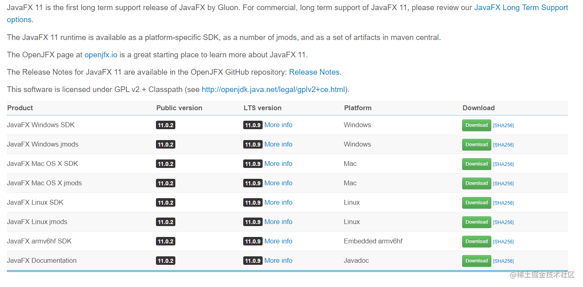
Task: Download the JavaFX Windows jmods
Action: click(476, 145)
